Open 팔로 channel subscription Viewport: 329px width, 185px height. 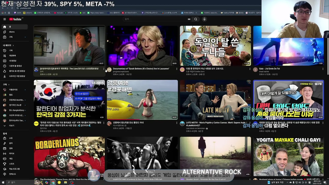click(15, 95)
